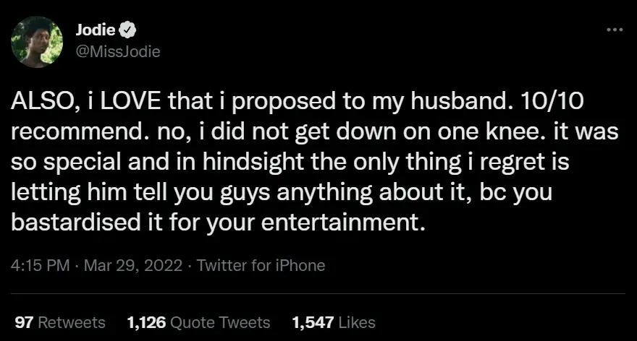Click the 4:15 PM timestamp
This screenshot has width=637, height=341.
[39, 265]
